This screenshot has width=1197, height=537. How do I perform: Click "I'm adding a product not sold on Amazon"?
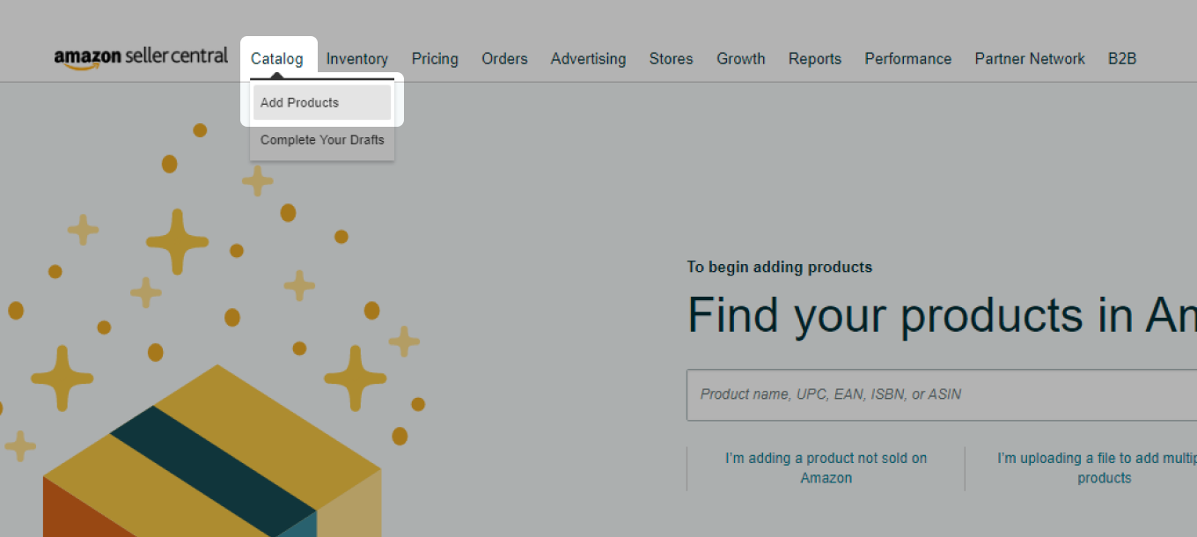(826, 467)
